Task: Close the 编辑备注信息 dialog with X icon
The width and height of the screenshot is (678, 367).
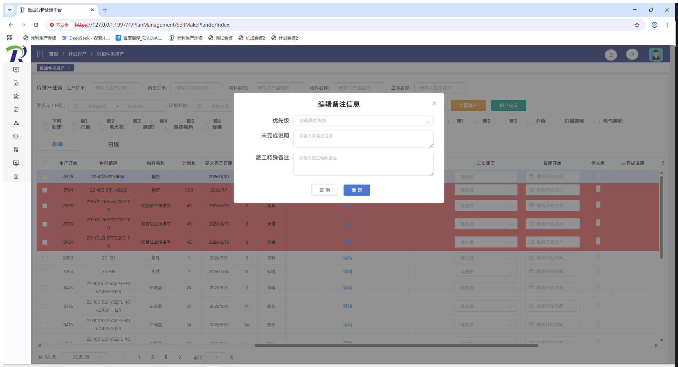Action: pyautogui.click(x=434, y=103)
